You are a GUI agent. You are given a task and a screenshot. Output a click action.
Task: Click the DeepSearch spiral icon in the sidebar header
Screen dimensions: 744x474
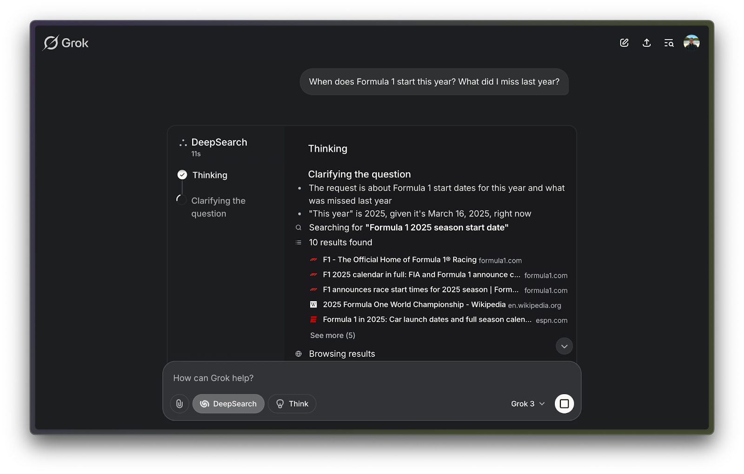pos(182,142)
